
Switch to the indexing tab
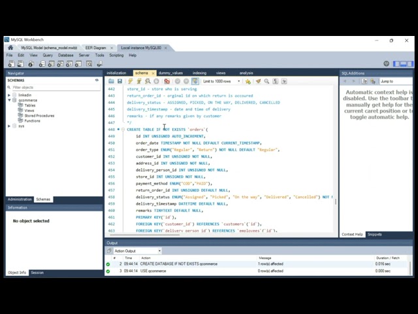(x=199, y=73)
